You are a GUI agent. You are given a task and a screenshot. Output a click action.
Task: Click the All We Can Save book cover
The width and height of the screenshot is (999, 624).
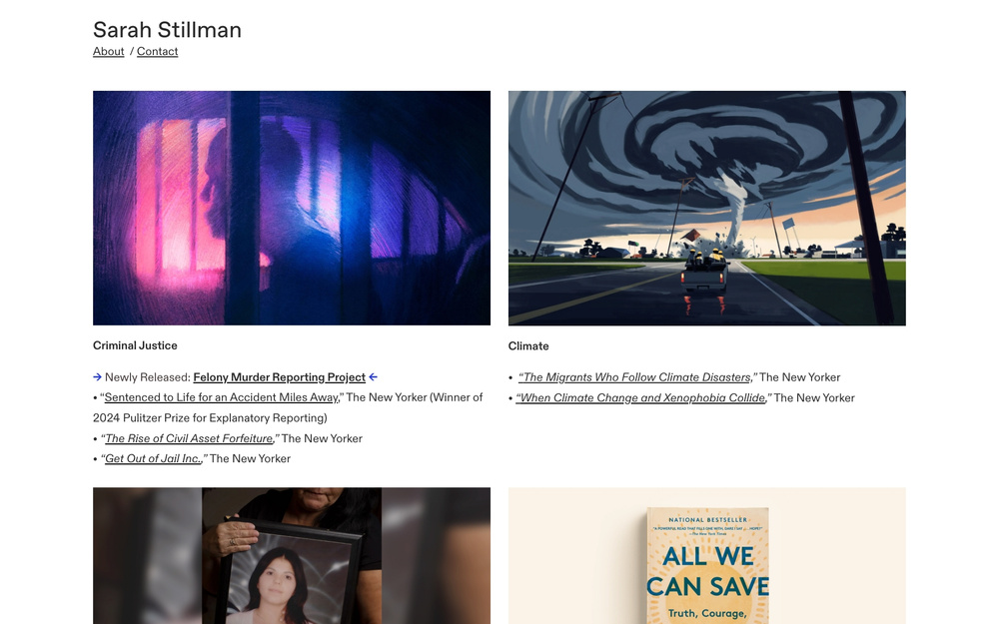coord(707,565)
